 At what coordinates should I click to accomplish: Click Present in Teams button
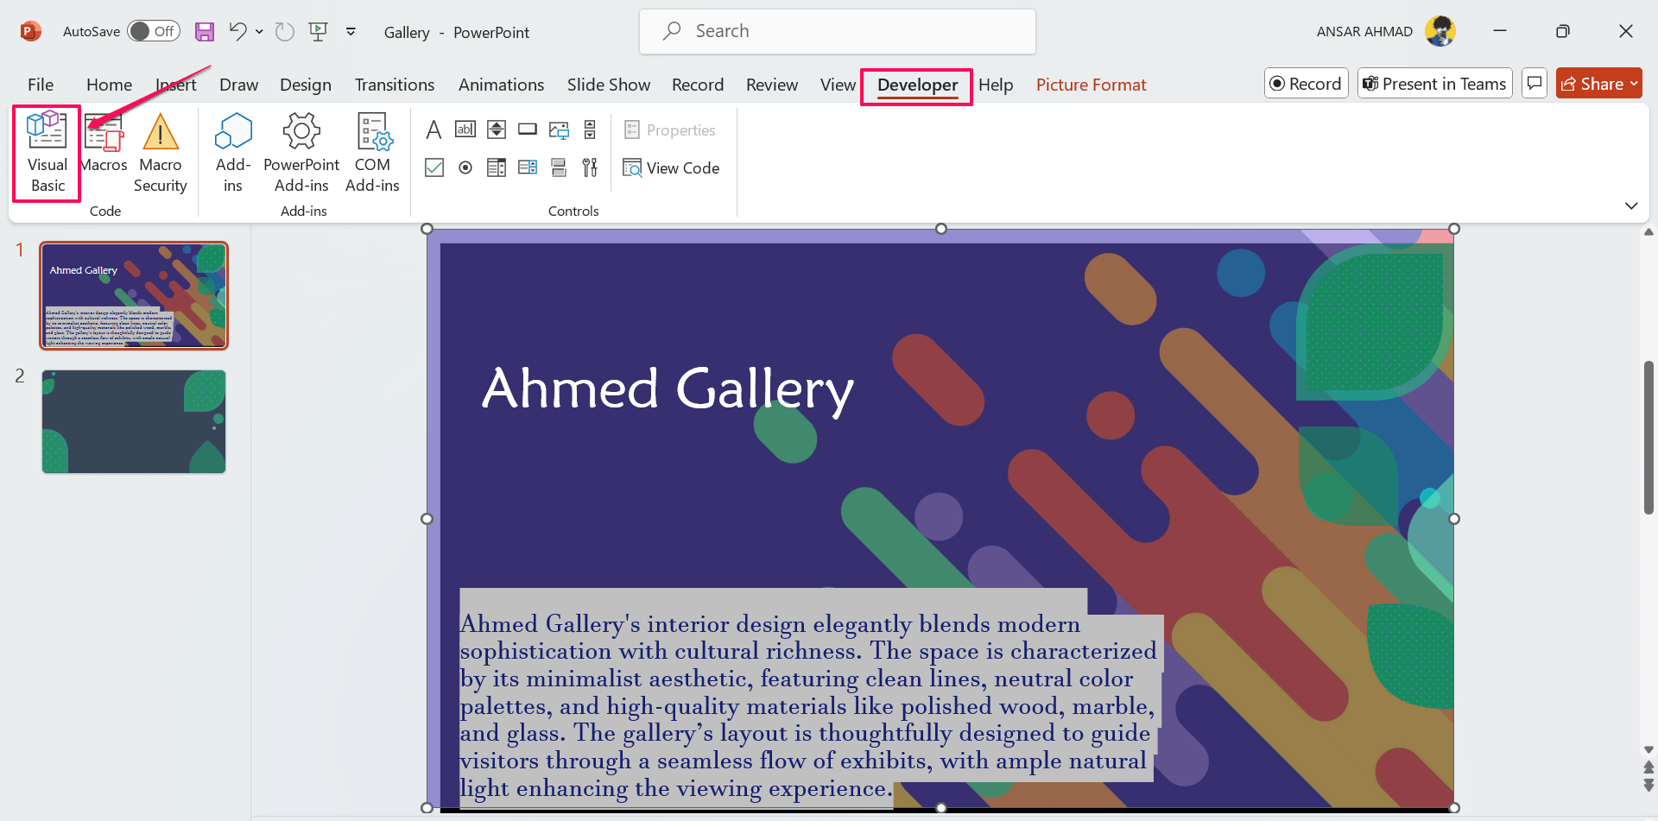coord(1434,84)
